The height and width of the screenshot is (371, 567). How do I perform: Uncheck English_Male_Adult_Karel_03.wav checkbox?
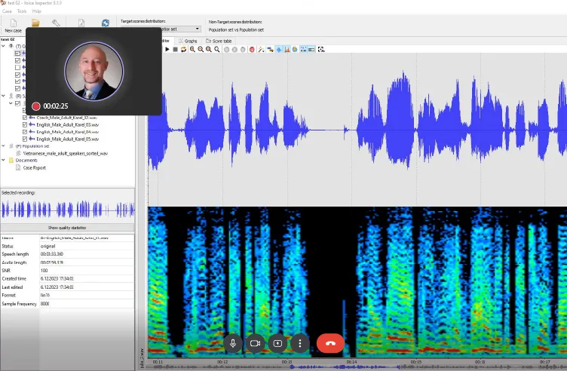[25, 124]
